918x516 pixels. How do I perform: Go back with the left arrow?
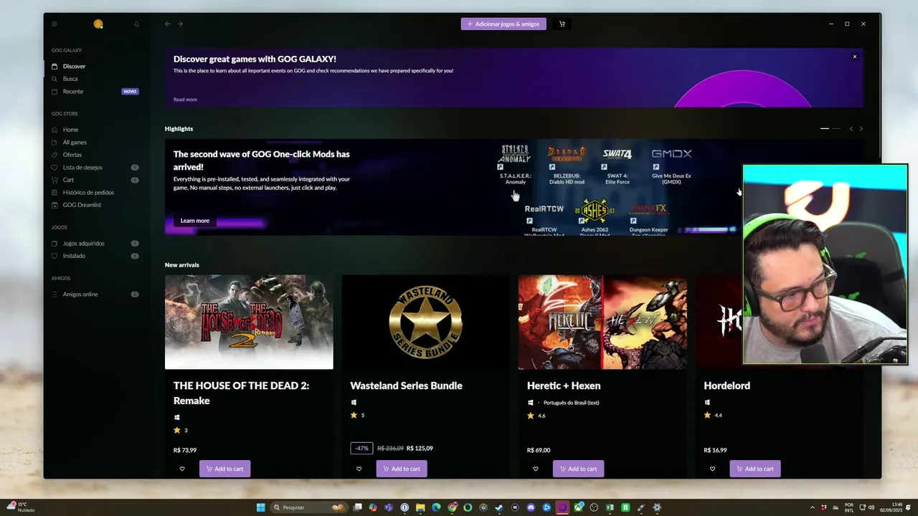(x=168, y=24)
